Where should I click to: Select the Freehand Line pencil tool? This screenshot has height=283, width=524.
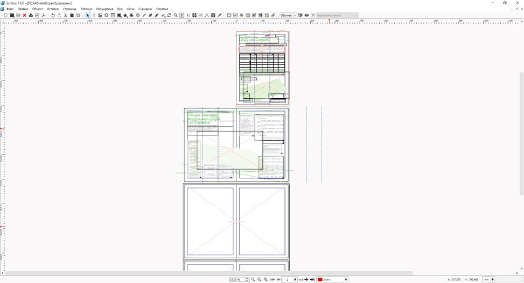156,16
